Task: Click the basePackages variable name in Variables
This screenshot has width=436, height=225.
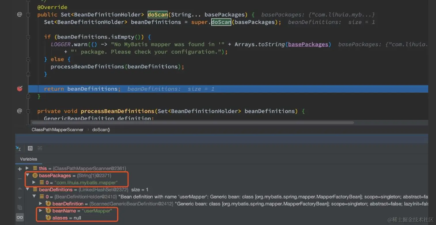Action: click(x=55, y=176)
